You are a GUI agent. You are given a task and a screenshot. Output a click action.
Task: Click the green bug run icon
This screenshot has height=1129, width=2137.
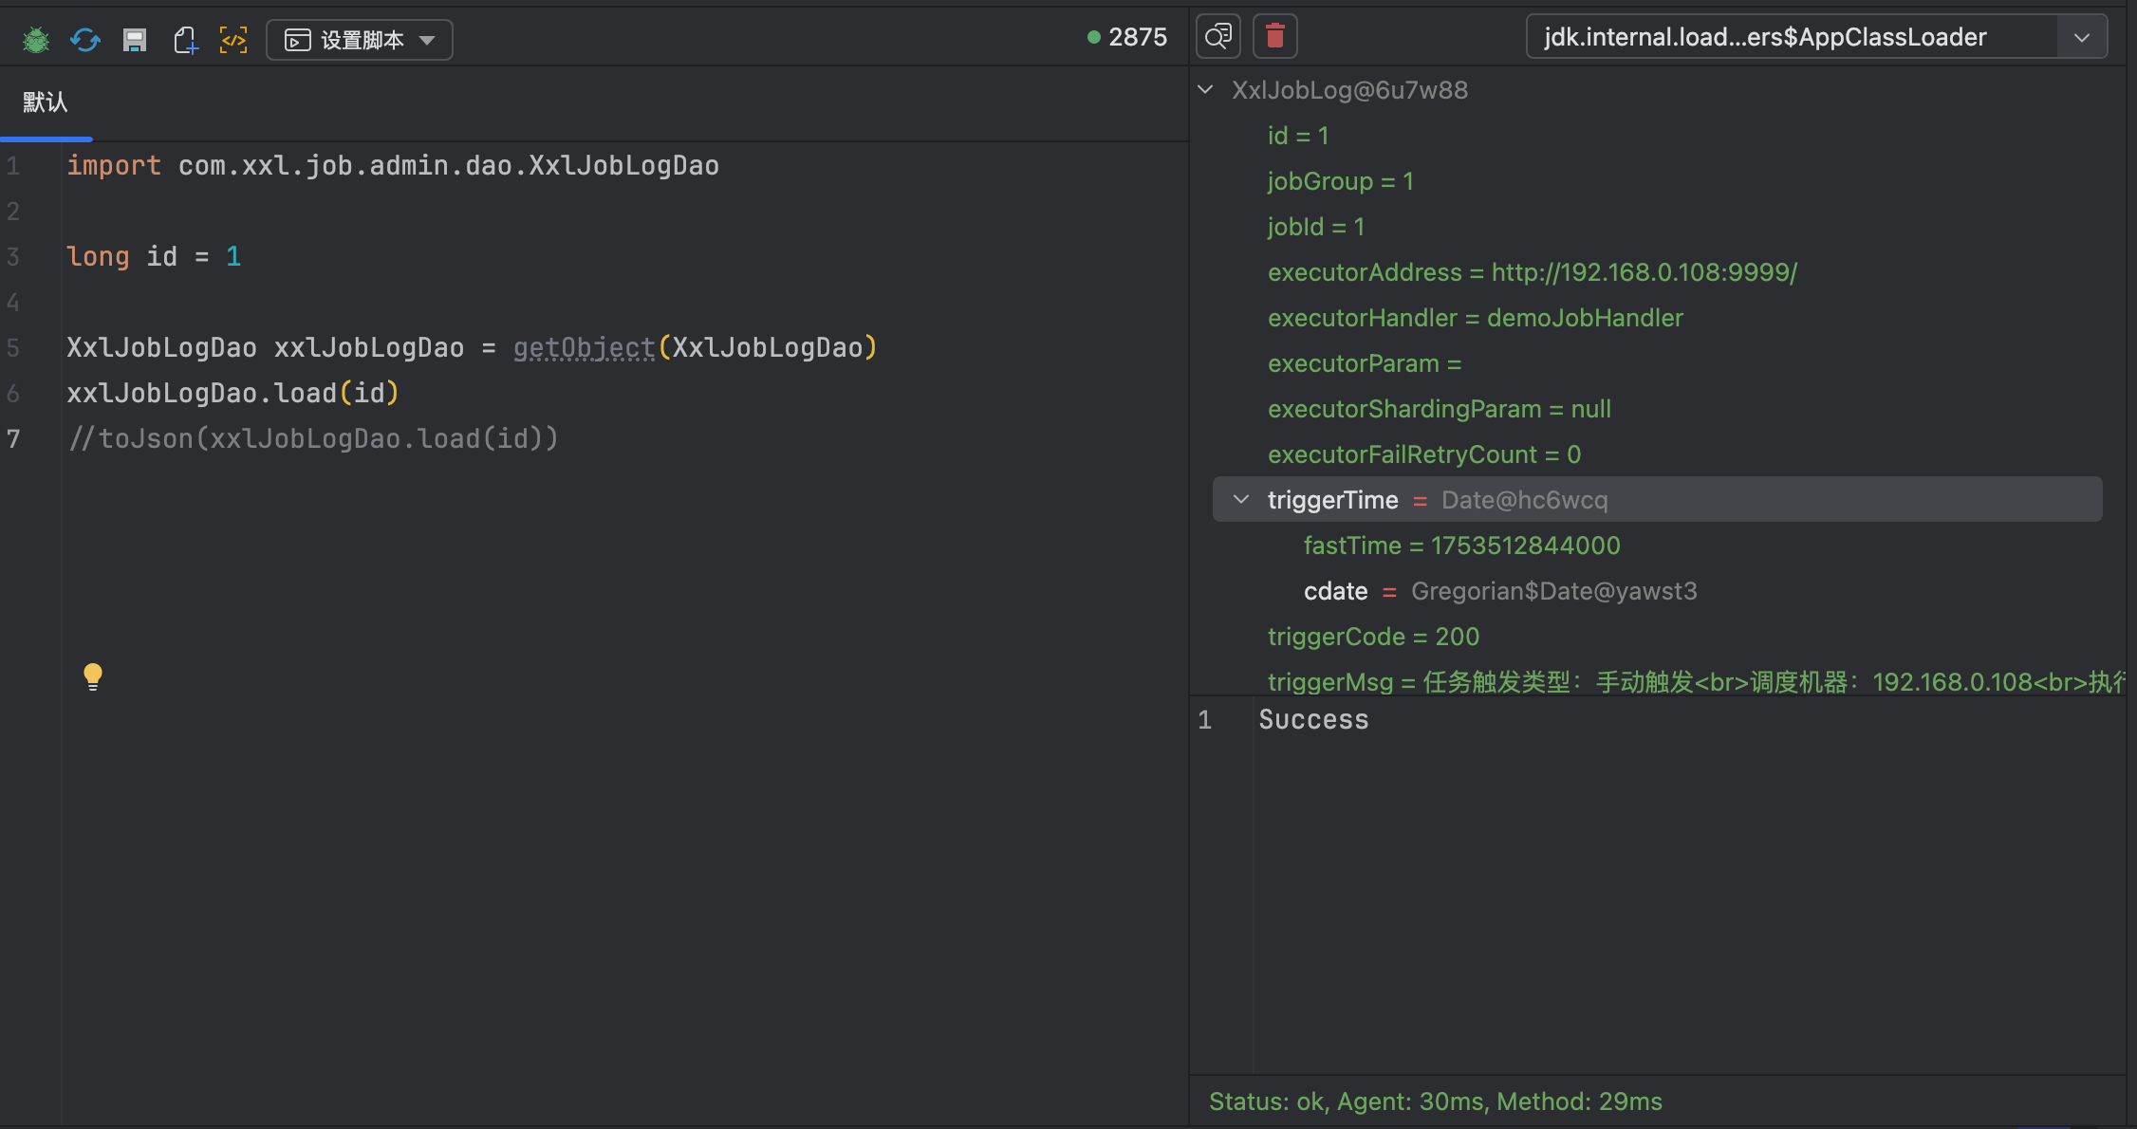coord(36,40)
